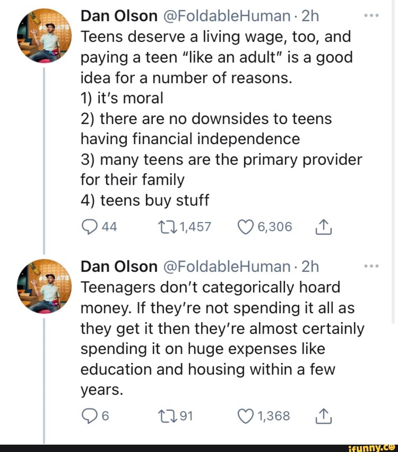Open Dan Olson's avatar on first tweet
Viewport: 398px width, 452px height.
[x=44, y=36]
